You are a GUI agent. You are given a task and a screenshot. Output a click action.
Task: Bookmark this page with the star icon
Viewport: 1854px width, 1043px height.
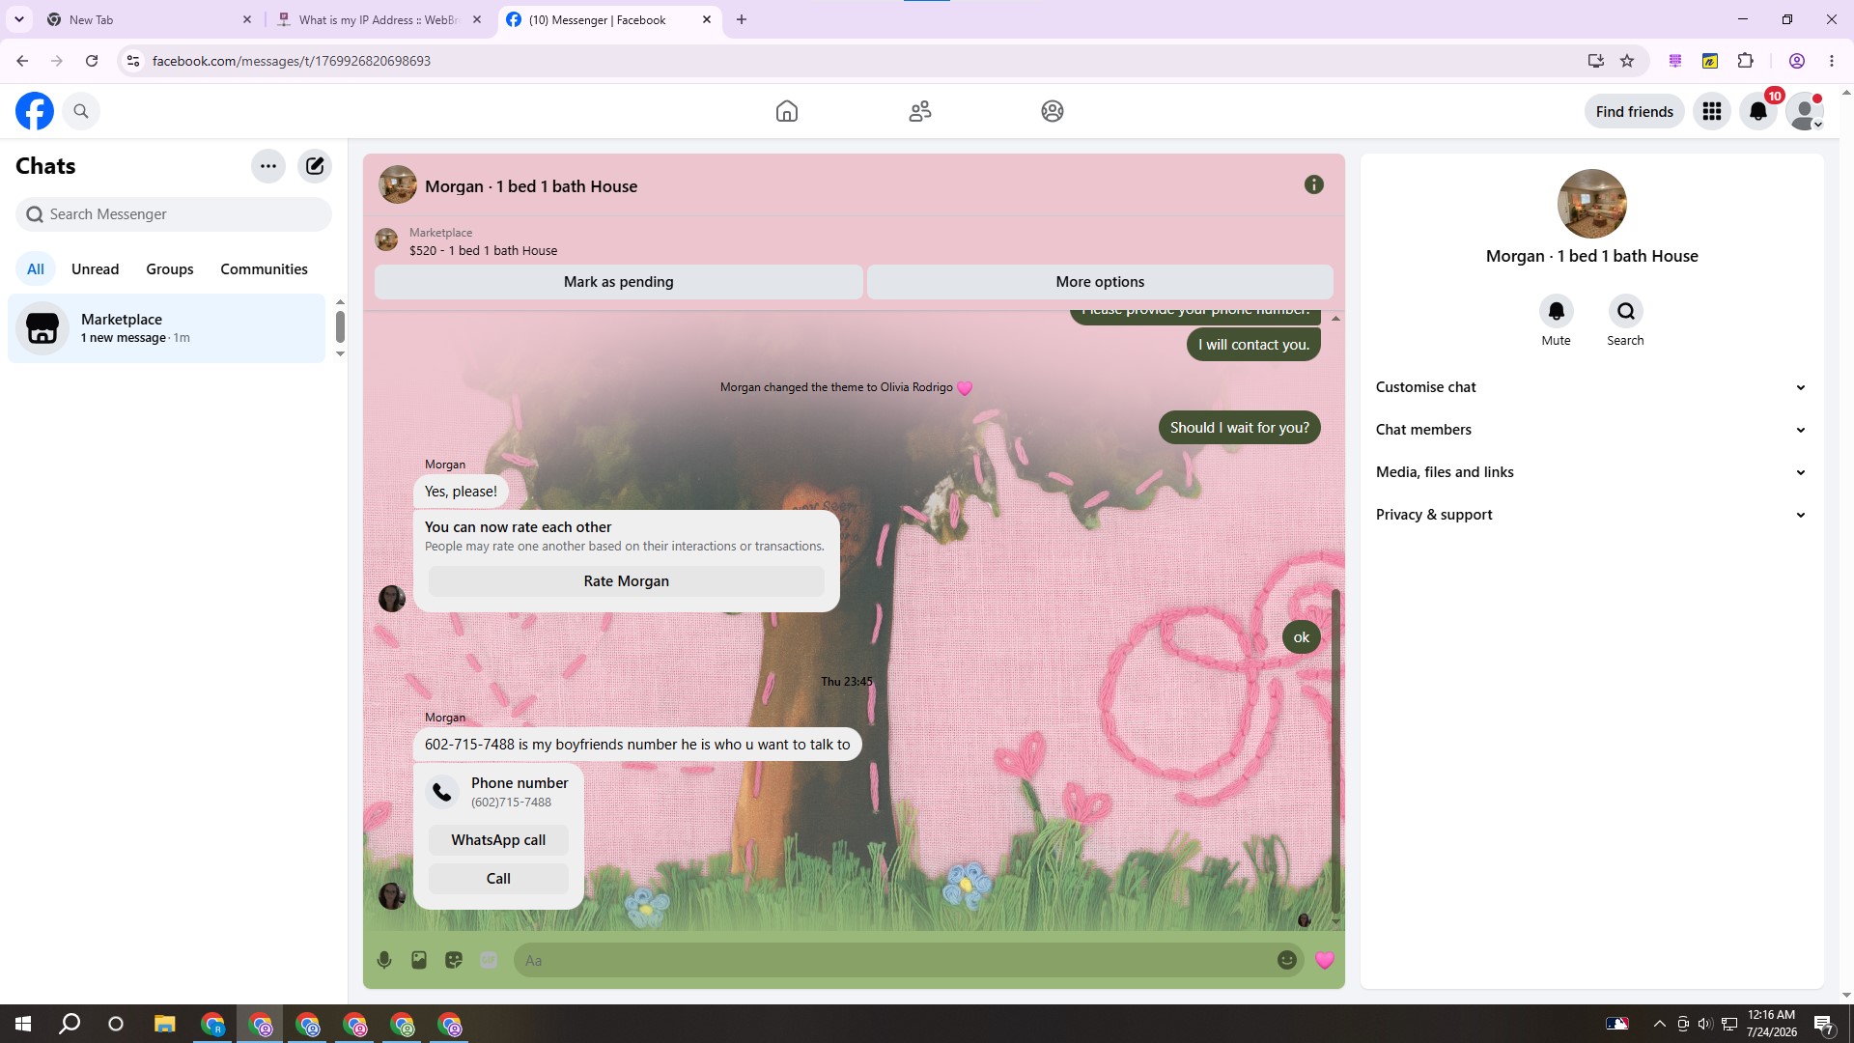point(1627,61)
